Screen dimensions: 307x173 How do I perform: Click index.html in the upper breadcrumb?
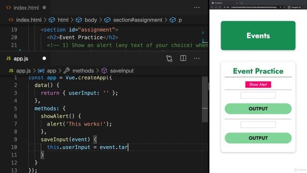coord(29,20)
